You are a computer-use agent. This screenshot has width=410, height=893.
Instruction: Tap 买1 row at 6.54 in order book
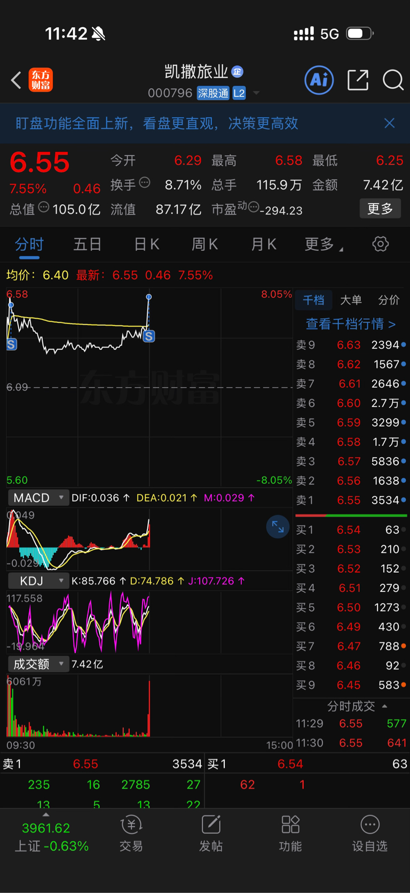pyautogui.click(x=351, y=530)
